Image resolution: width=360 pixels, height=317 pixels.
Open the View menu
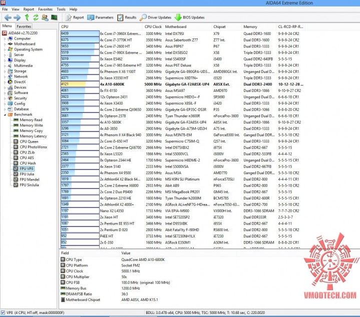(16, 9)
